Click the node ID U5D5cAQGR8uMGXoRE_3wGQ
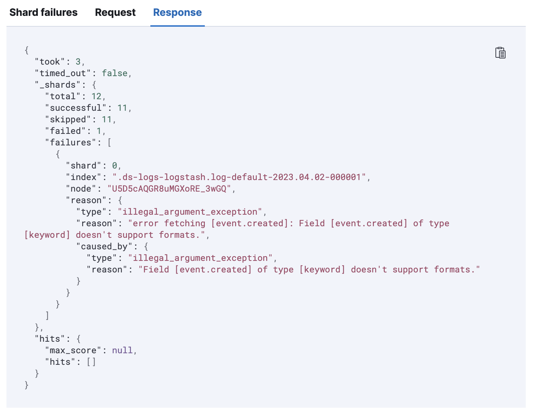The height and width of the screenshot is (420, 538). pos(169,189)
